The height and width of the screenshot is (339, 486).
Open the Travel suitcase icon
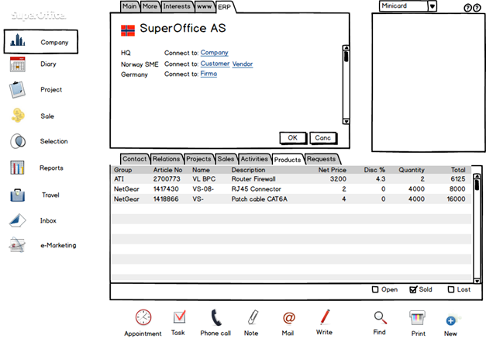point(17,195)
